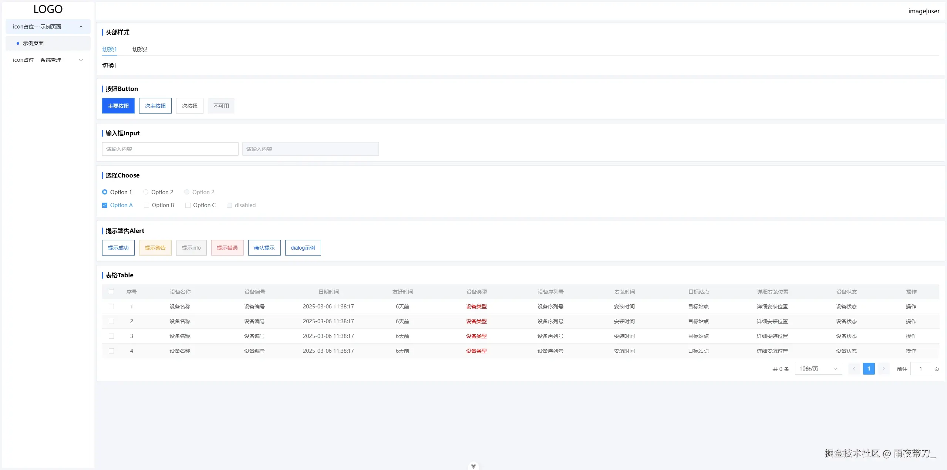This screenshot has height=470, width=947.
Task: Toggle the table header select-all checkbox
Action: tap(111, 292)
